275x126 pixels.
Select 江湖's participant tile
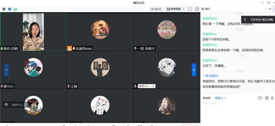tap(100, 70)
